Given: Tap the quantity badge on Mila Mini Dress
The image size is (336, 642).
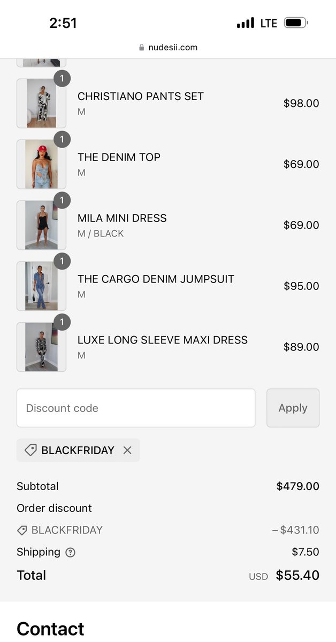Looking at the screenshot, I should [62, 201].
